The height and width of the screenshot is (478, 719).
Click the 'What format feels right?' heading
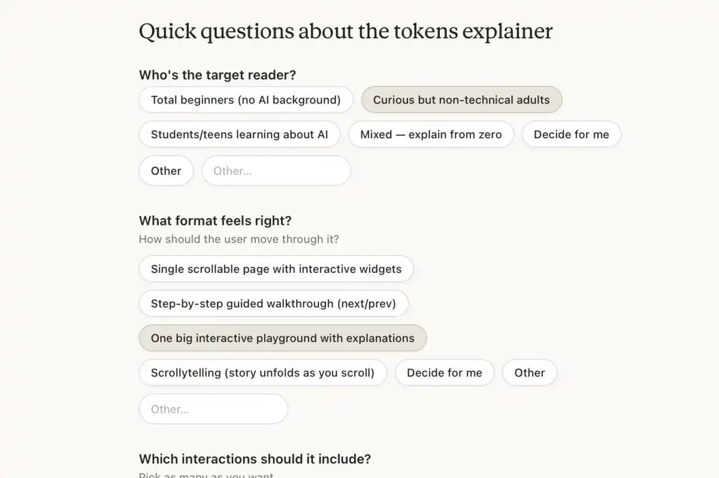click(x=215, y=221)
